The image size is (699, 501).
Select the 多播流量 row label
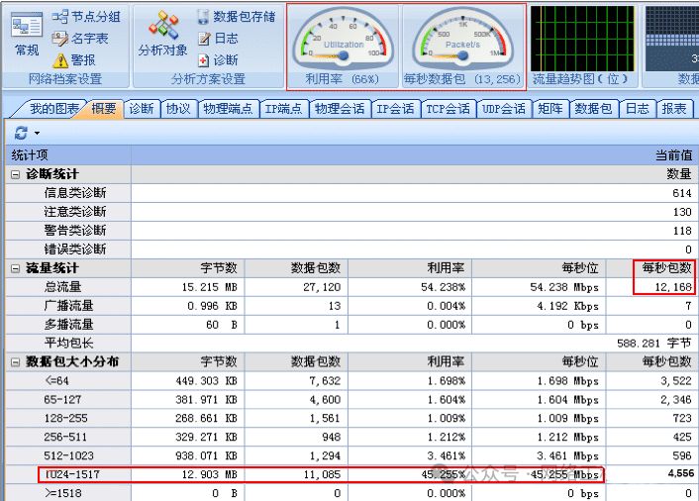[68, 325]
